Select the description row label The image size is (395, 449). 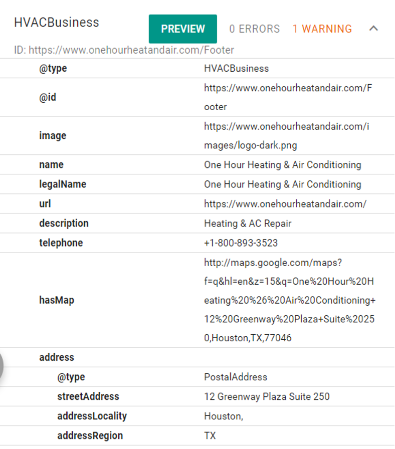point(64,223)
